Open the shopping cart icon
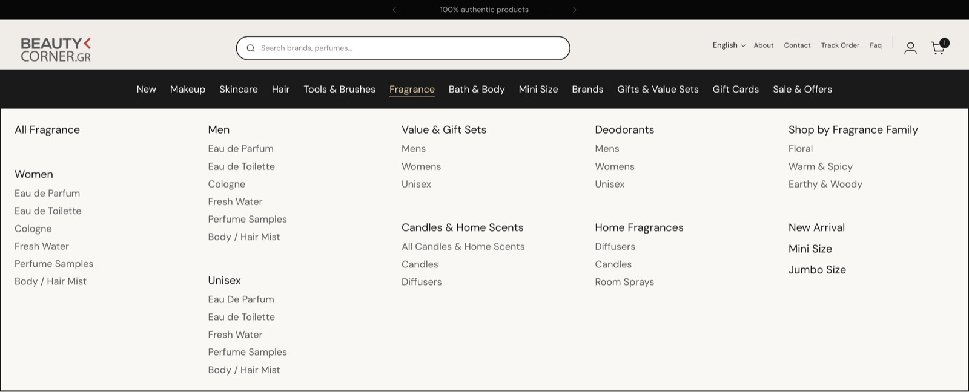Screen dimensions: 969x392 [939, 47]
